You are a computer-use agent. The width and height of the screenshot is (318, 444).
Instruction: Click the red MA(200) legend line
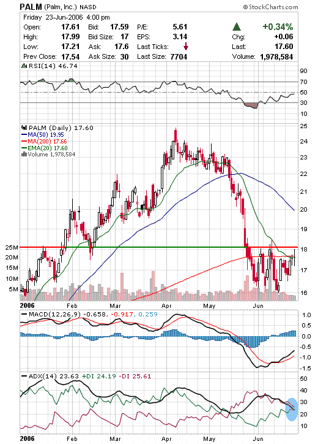[x=24, y=141]
